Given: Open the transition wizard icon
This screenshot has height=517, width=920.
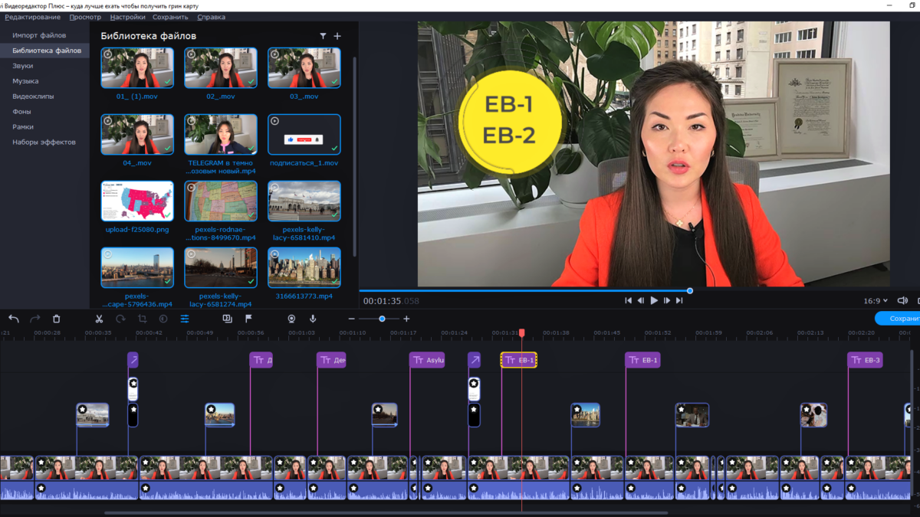Looking at the screenshot, I should tap(227, 319).
